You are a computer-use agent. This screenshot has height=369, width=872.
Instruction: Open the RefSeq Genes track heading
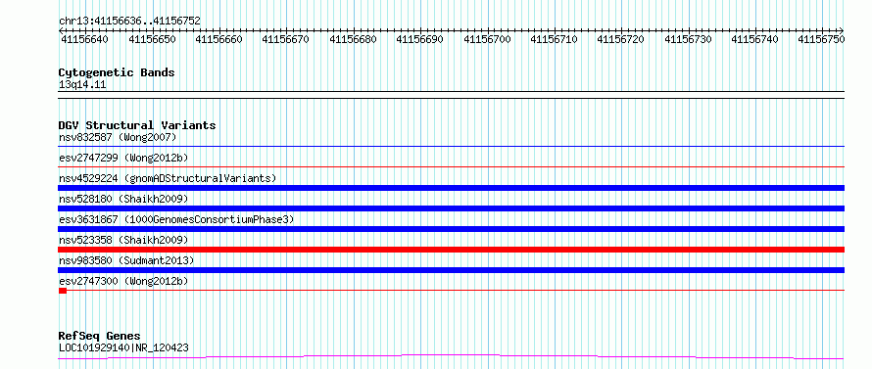99,337
